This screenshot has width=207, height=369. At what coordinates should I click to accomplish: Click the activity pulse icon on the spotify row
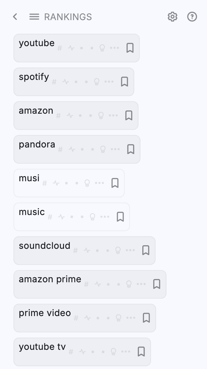tap(66, 82)
